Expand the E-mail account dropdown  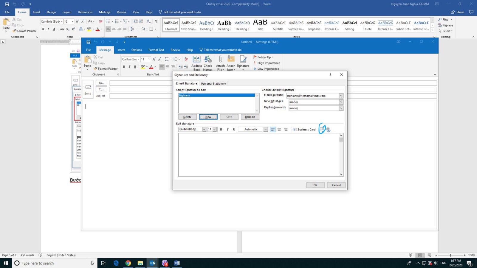pyautogui.click(x=341, y=96)
